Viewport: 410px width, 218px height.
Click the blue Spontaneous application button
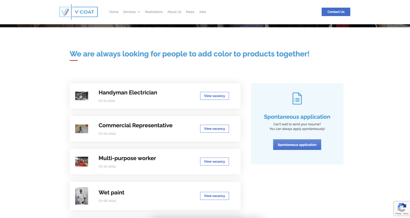(297, 145)
